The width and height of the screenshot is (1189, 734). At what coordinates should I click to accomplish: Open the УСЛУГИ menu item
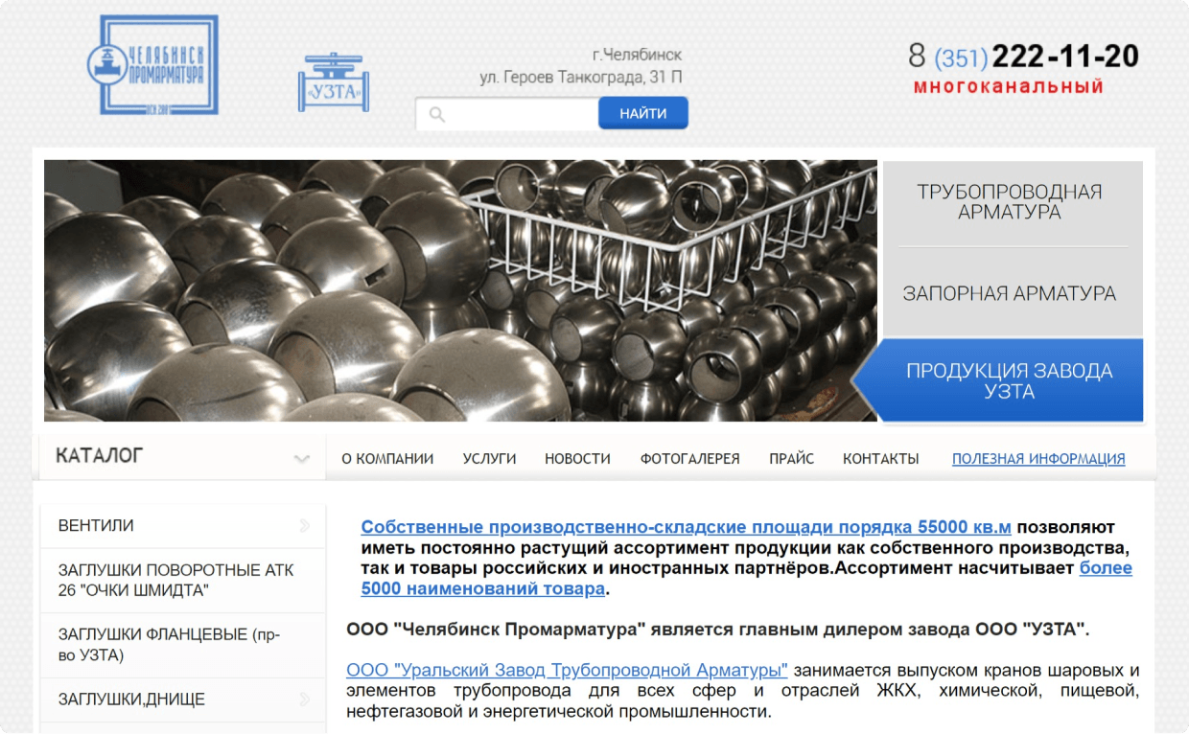click(489, 459)
